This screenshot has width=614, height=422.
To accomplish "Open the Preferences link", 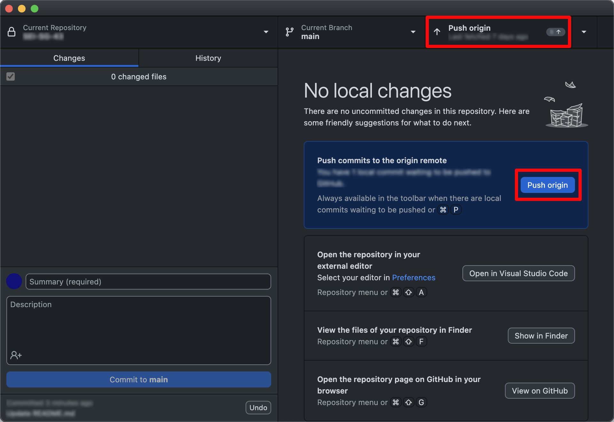I will (x=413, y=278).
